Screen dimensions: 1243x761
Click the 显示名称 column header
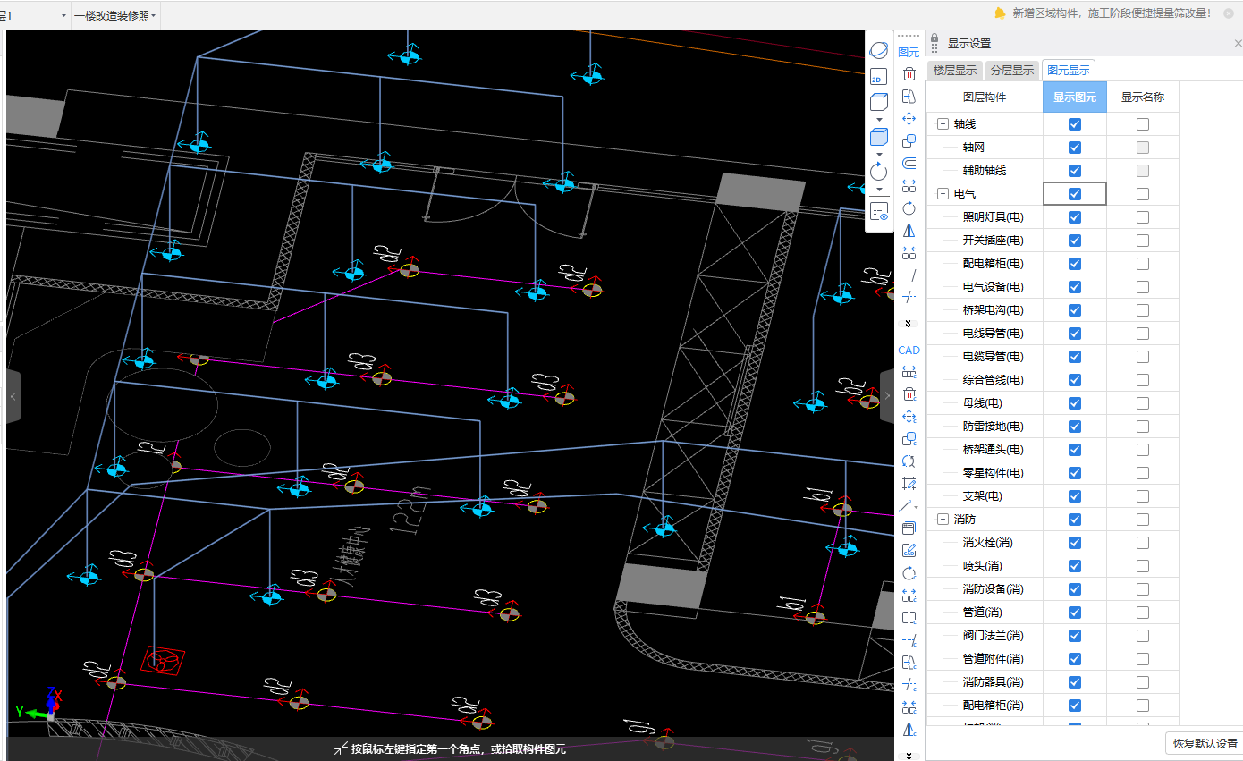point(1143,97)
